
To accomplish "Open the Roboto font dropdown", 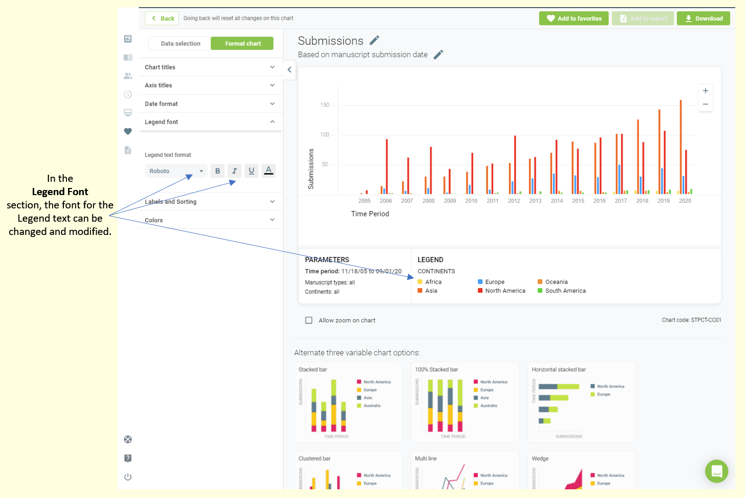I will click(x=176, y=171).
